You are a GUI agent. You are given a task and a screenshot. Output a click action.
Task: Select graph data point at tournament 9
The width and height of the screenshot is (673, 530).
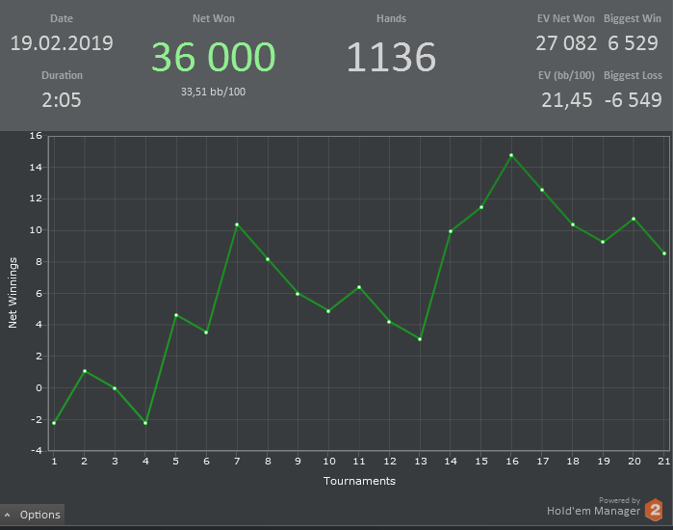pyautogui.click(x=298, y=294)
